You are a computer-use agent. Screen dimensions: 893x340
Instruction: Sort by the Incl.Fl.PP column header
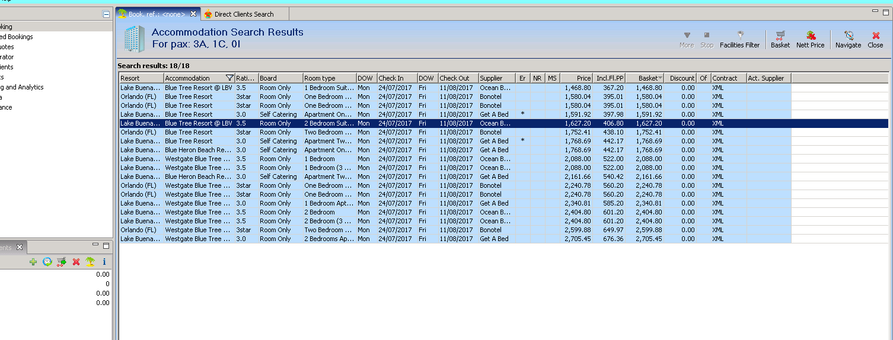coord(610,78)
